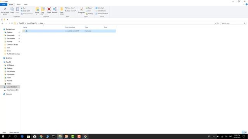Open Properties of the selected folder

(81, 10)
